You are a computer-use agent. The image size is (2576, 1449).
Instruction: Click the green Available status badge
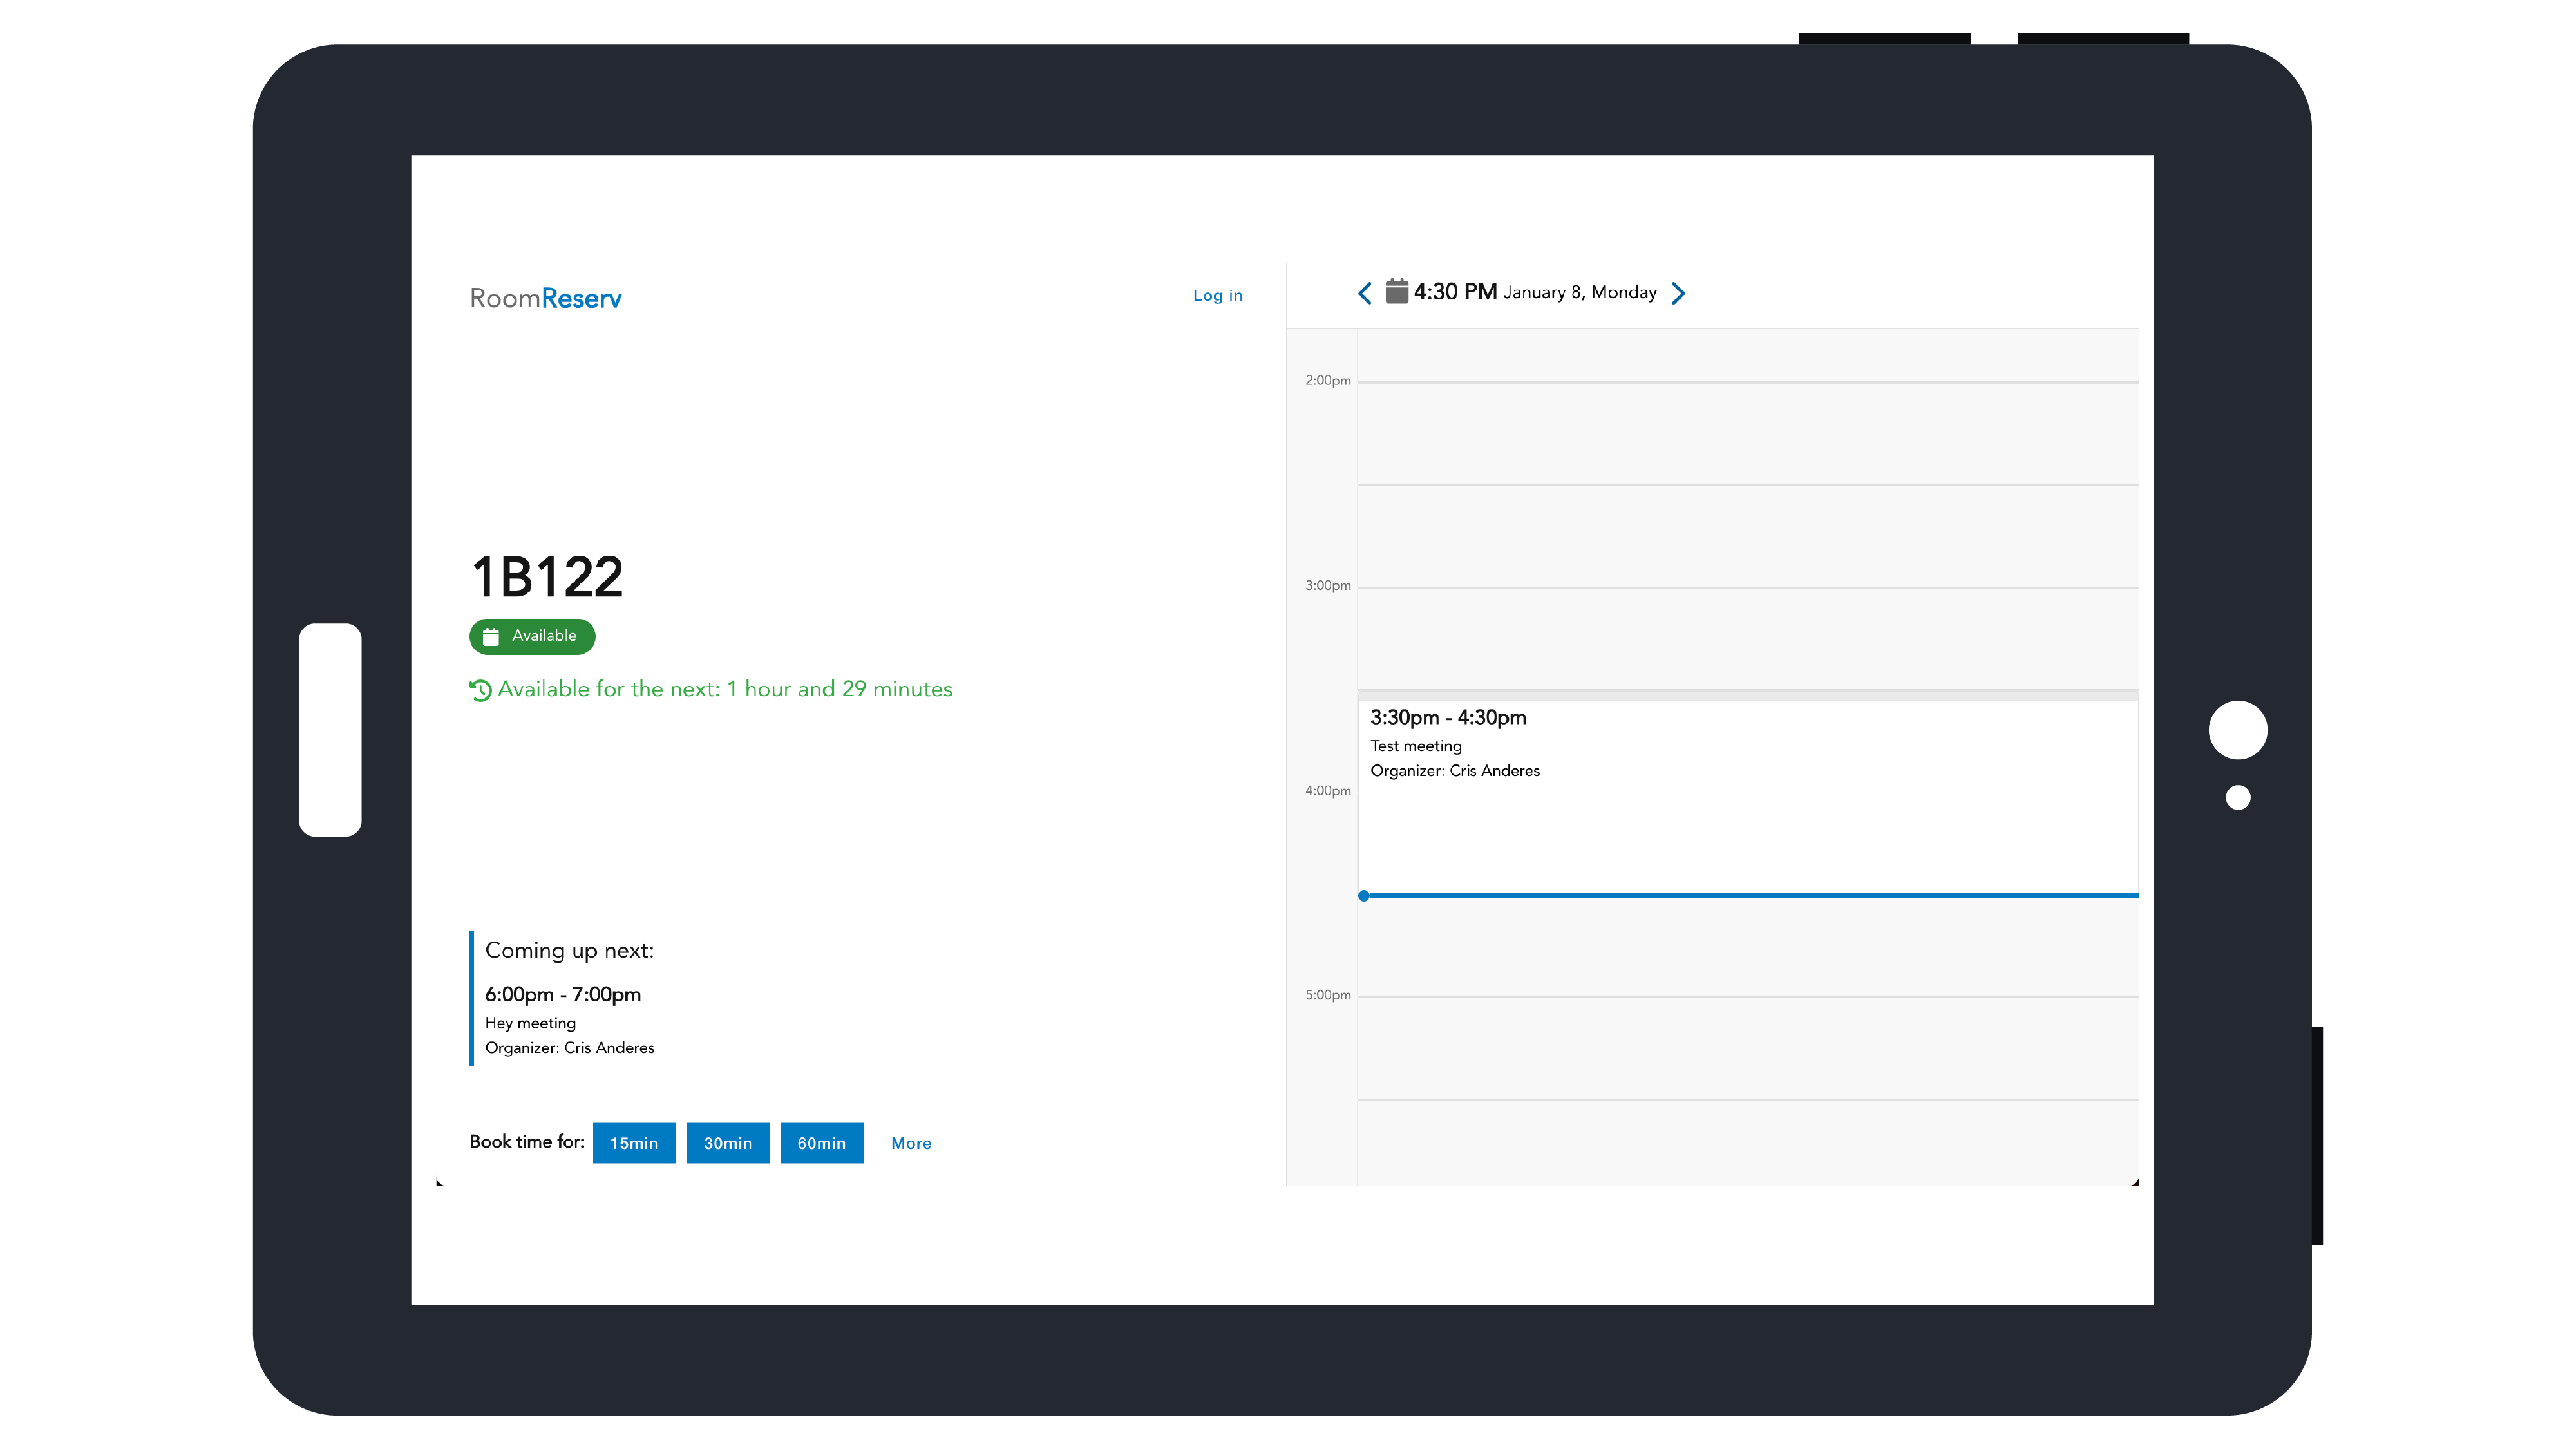click(532, 636)
